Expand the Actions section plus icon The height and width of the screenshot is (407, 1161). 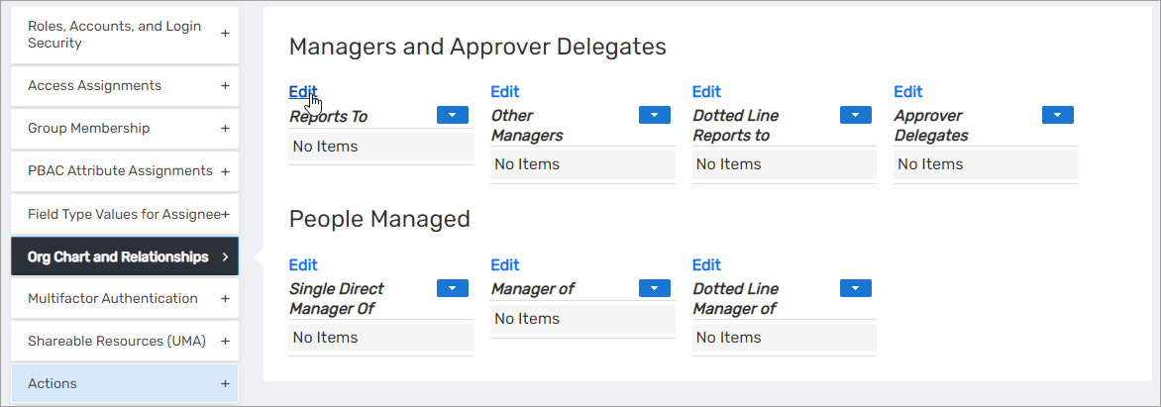225,383
